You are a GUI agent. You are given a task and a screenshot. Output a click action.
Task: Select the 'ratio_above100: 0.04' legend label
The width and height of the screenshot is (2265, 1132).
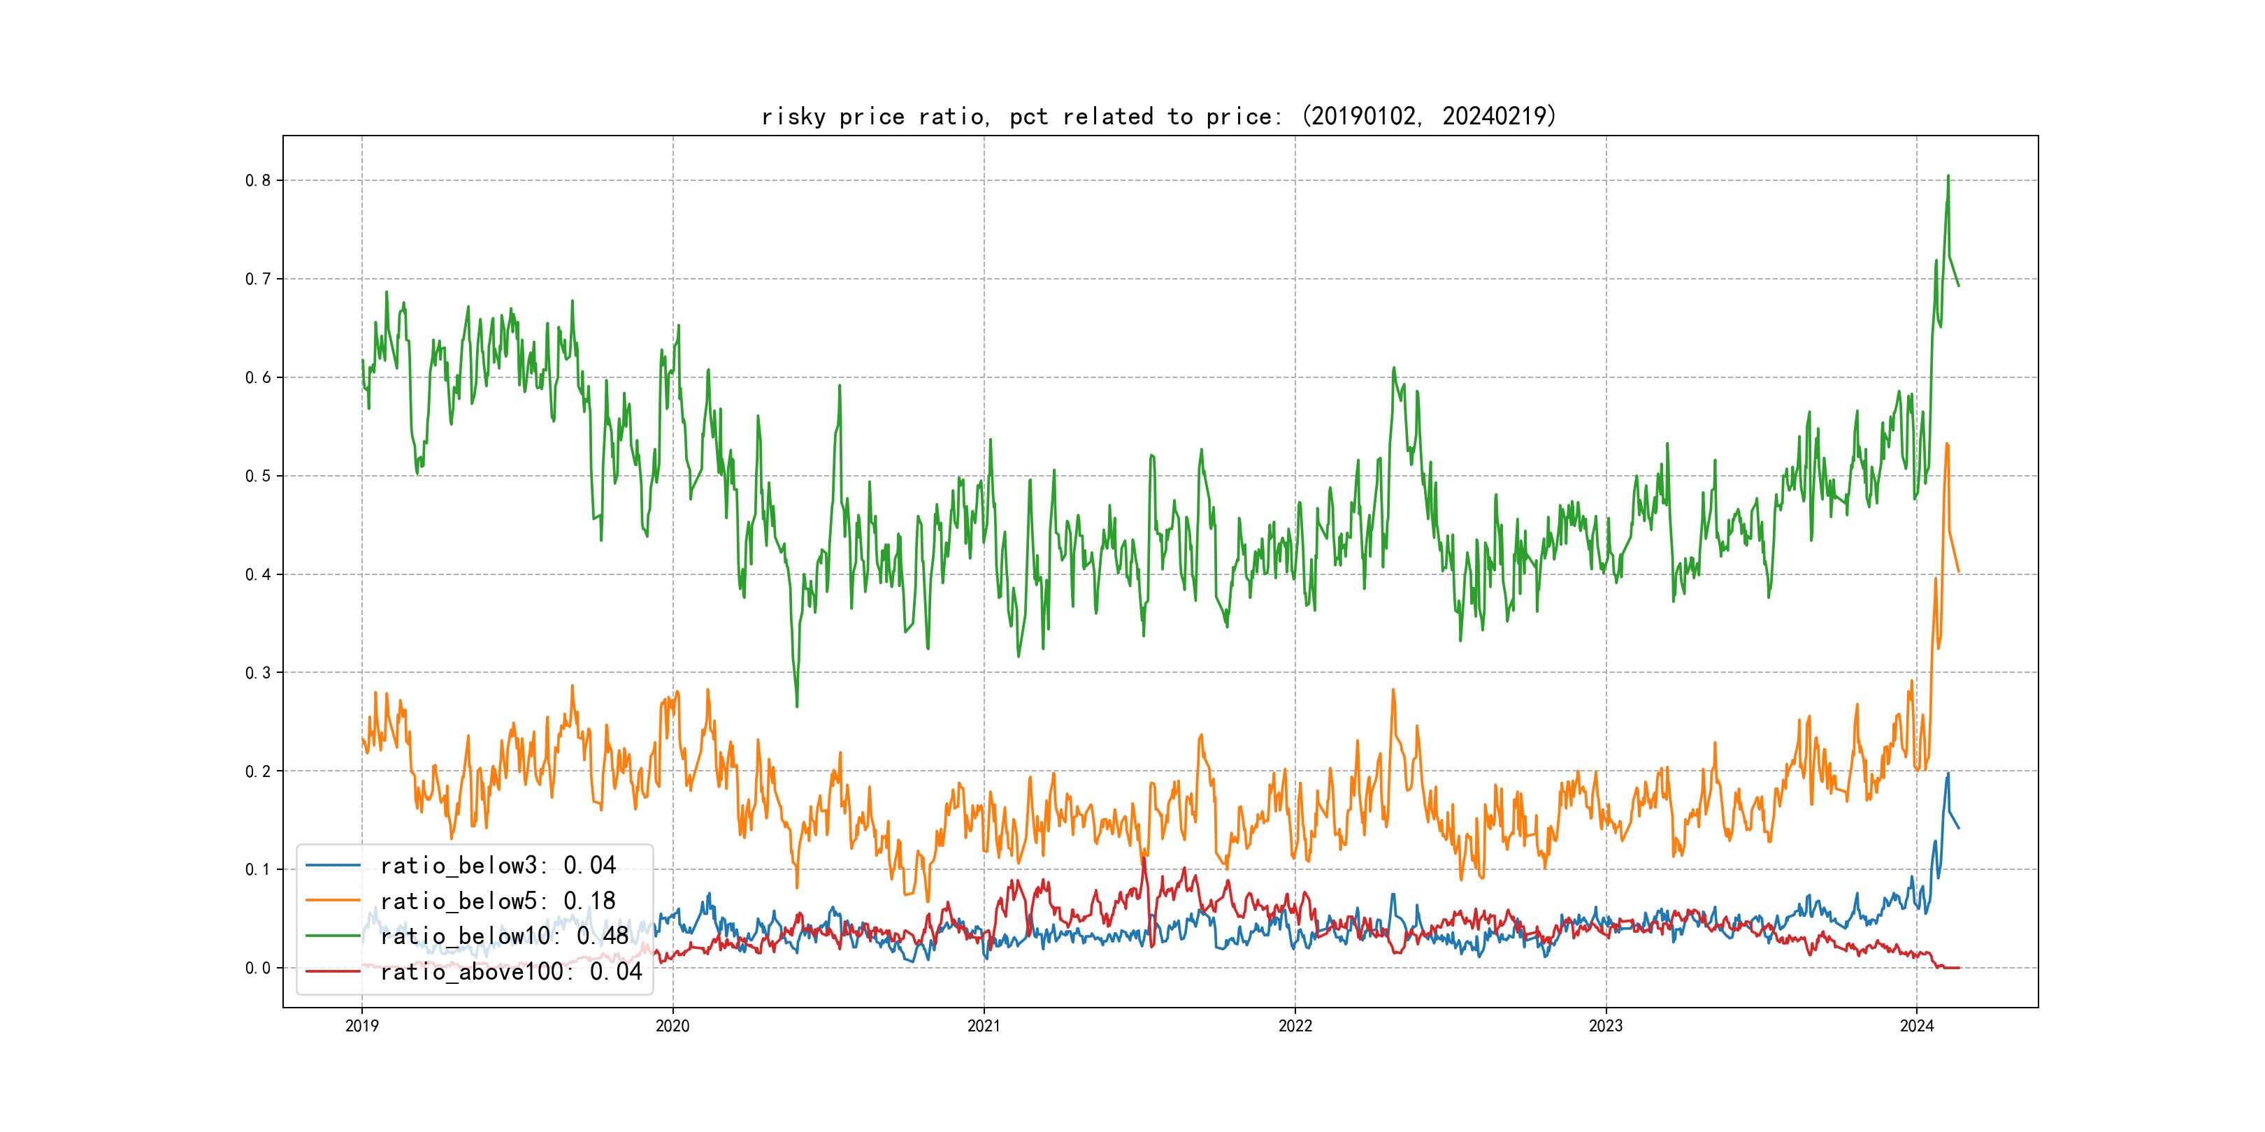point(511,971)
